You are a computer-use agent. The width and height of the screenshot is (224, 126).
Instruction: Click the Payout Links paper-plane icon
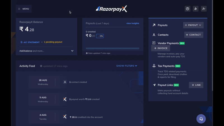tap(154, 85)
